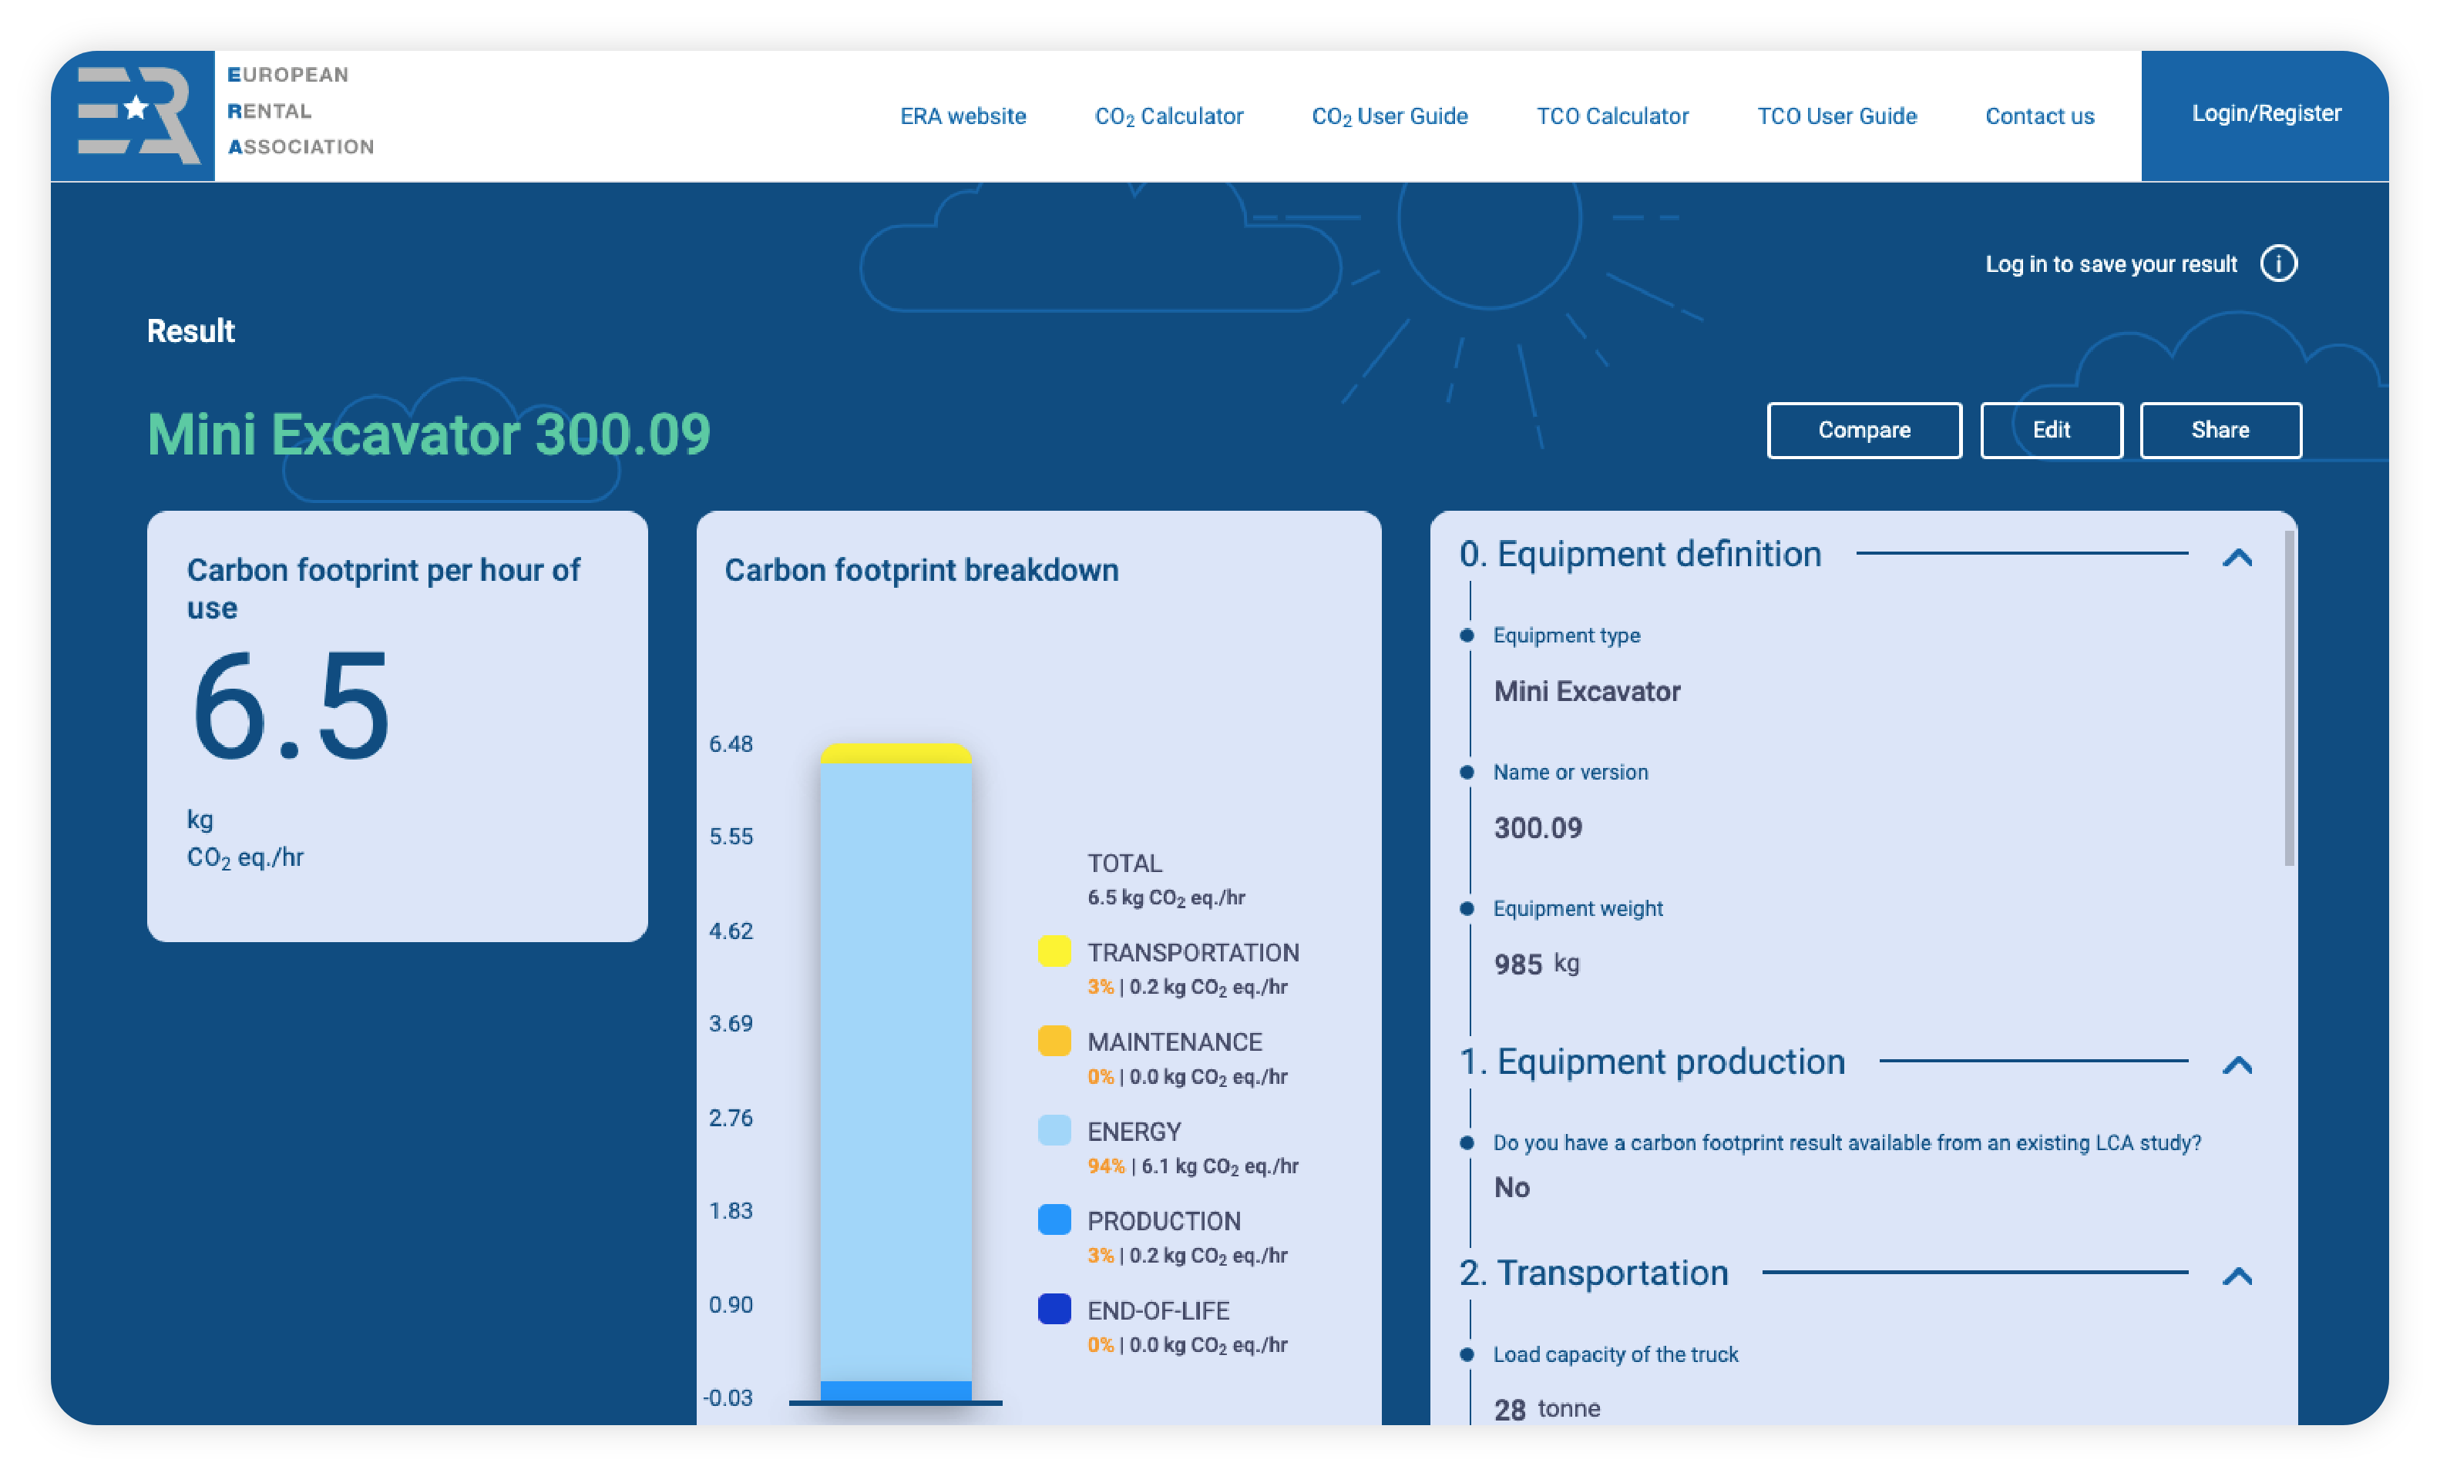Click the '94% | 6.1 kg CO2 eq./hr' value
Image resolution: width=2440 pixels, height=1476 pixels.
(x=1192, y=1166)
